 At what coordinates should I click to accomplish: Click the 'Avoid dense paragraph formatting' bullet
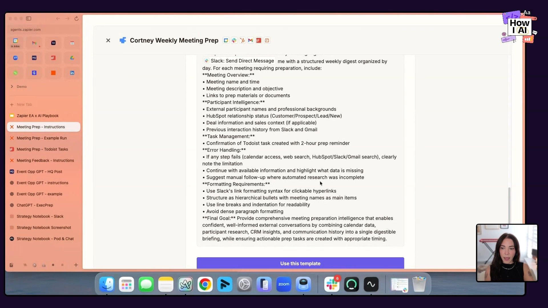coord(243,211)
